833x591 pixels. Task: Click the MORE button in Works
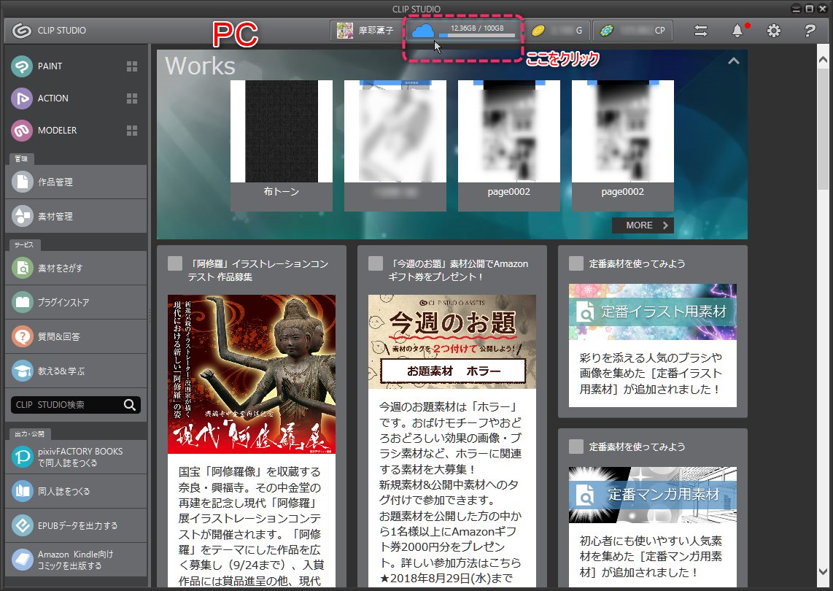pyautogui.click(x=643, y=225)
